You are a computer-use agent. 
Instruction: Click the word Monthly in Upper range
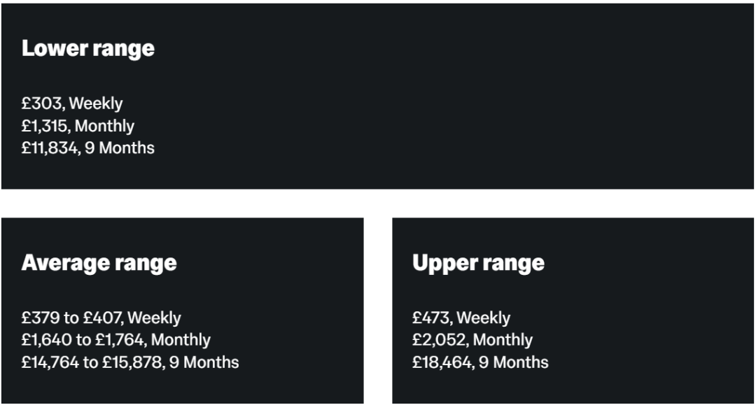click(503, 340)
